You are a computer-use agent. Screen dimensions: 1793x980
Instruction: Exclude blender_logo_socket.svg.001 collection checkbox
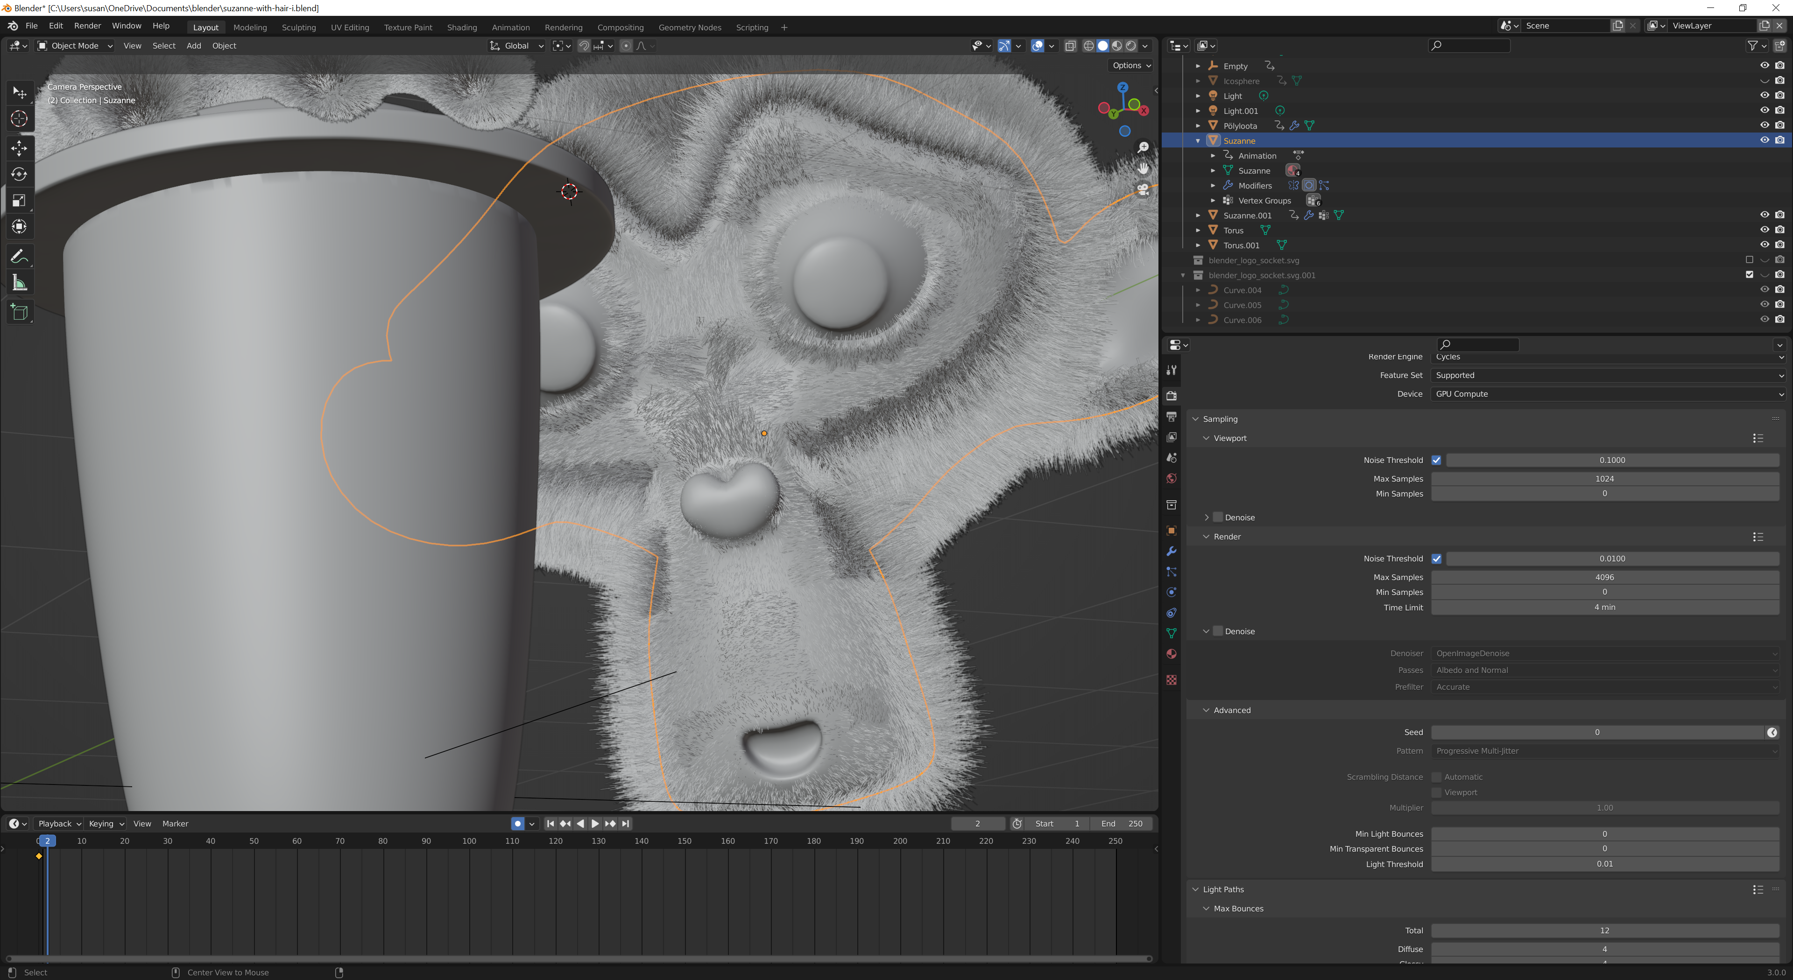pos(1749,275)
